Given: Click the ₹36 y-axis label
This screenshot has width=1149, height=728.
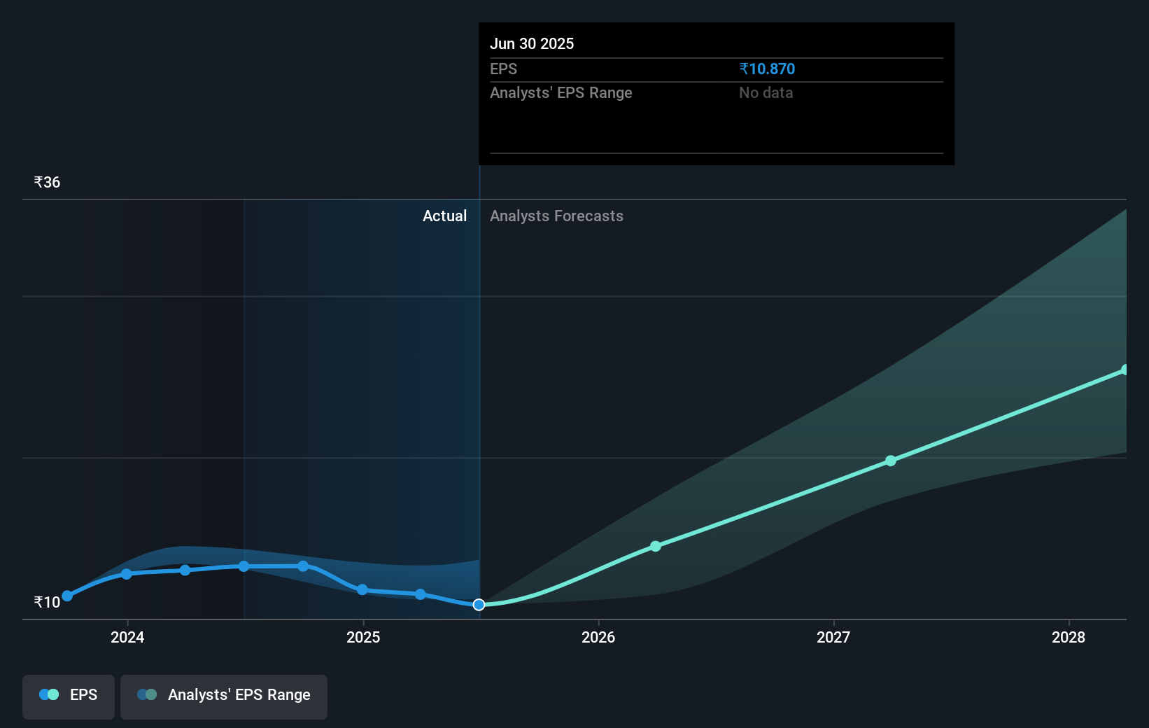Looking at the screenshot, I should [47, 183].
